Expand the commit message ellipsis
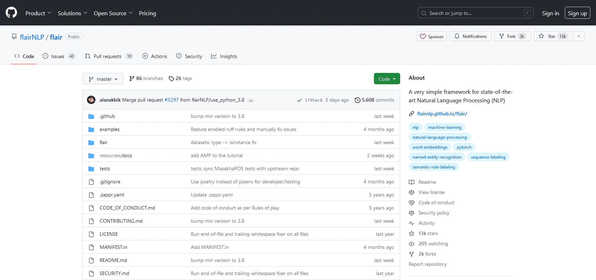This screenshot has width=596, height=280. click(x=251, y=100)
